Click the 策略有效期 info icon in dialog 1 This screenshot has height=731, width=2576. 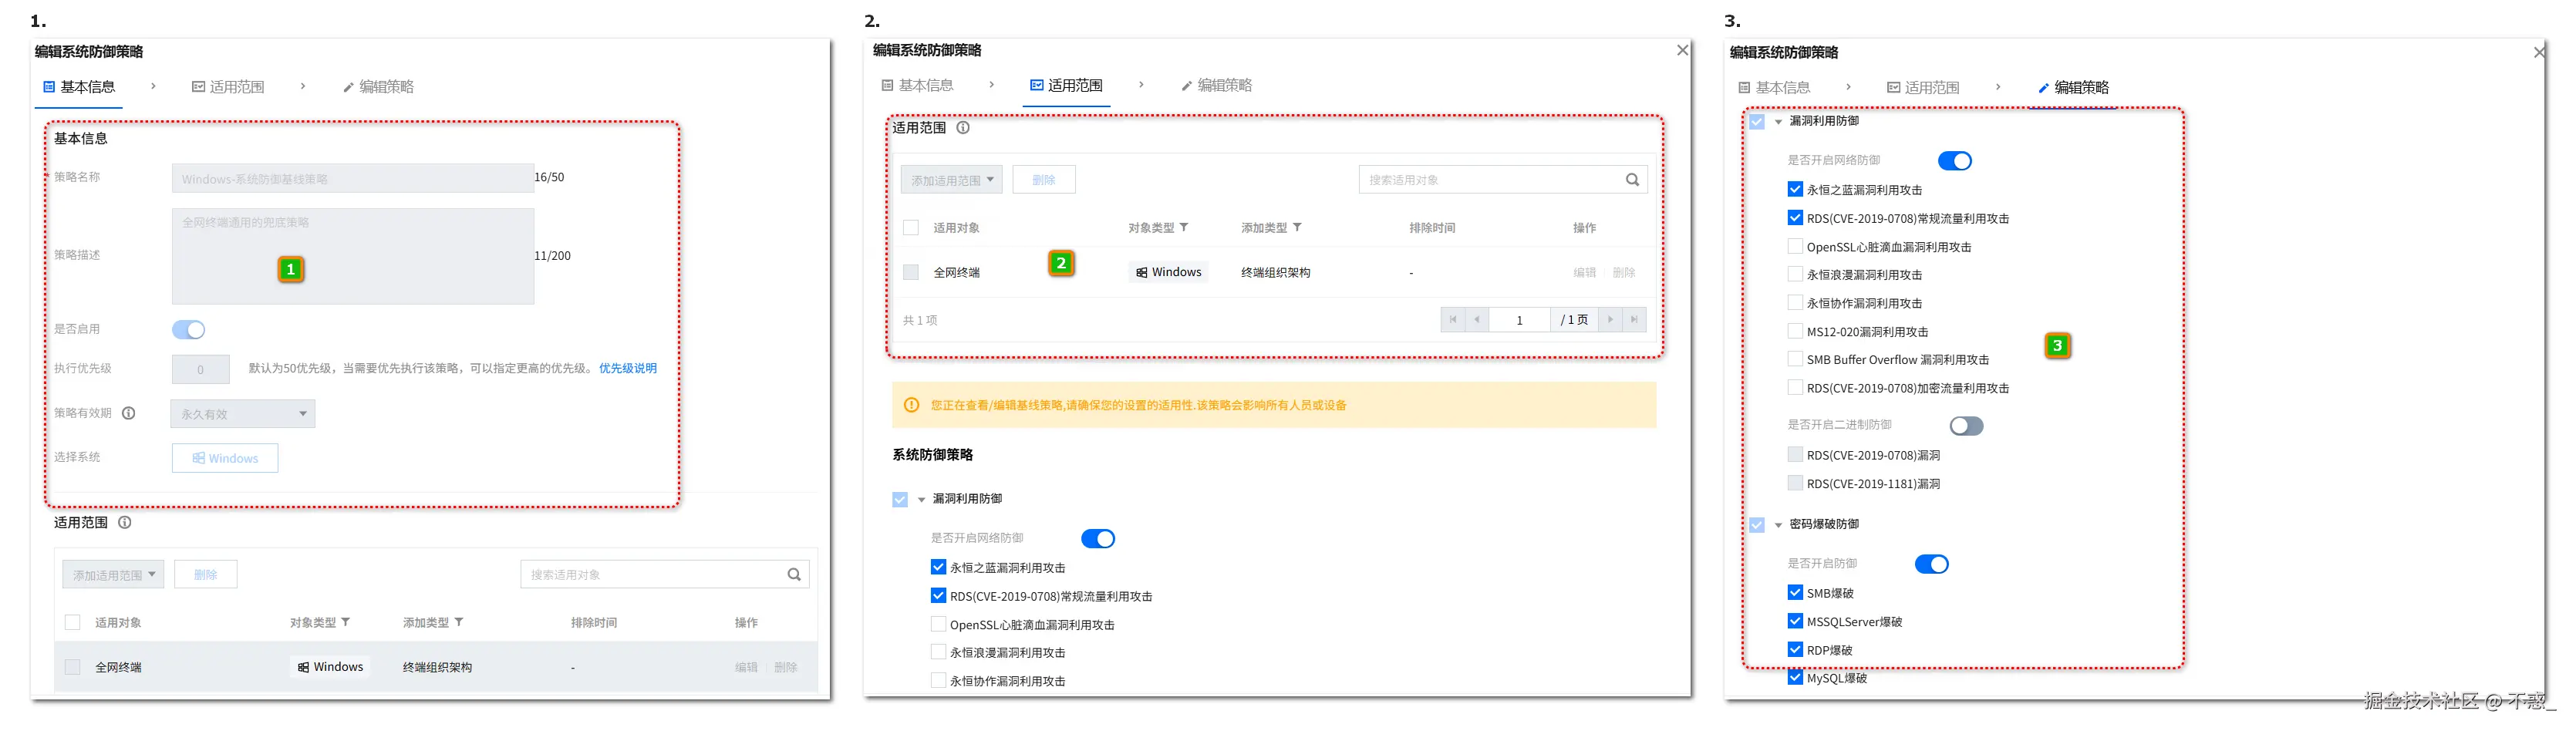(128, 413)
